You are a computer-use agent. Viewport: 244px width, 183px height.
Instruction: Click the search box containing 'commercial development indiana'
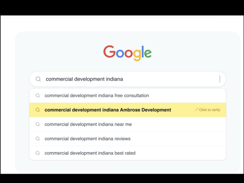pos(128,79)
